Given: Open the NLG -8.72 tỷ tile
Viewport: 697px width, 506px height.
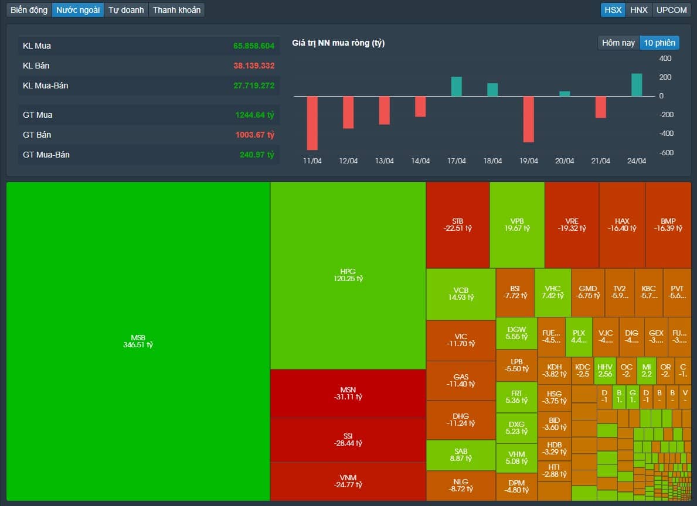Looking at the screenshot, I should click(461, 486).
